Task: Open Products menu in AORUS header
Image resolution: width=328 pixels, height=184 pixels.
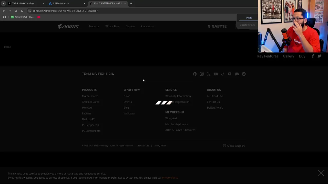Action: click(x=94, y=26)
